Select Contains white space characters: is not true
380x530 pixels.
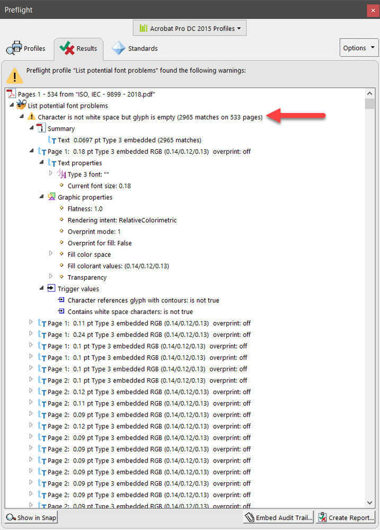pyautogui.click(x=130, y=311)
